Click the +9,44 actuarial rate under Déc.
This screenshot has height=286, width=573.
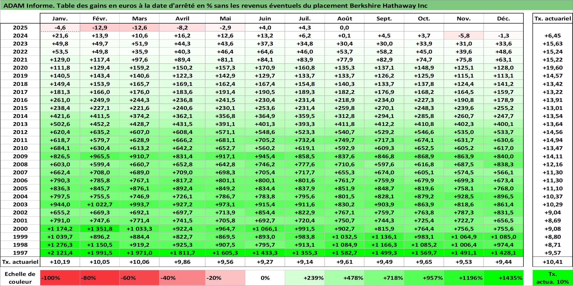click(x=503, y=262)
